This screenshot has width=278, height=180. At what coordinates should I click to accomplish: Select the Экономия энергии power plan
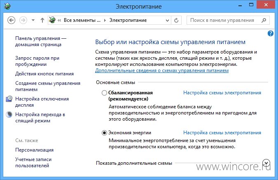pos(105,133)
